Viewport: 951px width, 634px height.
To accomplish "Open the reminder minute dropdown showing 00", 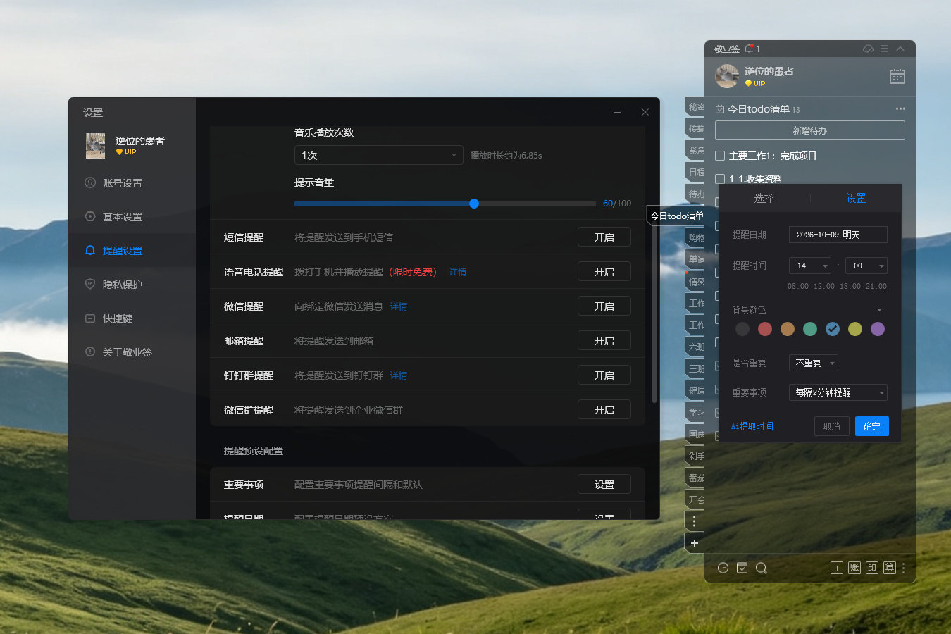I will coord(866,266).
